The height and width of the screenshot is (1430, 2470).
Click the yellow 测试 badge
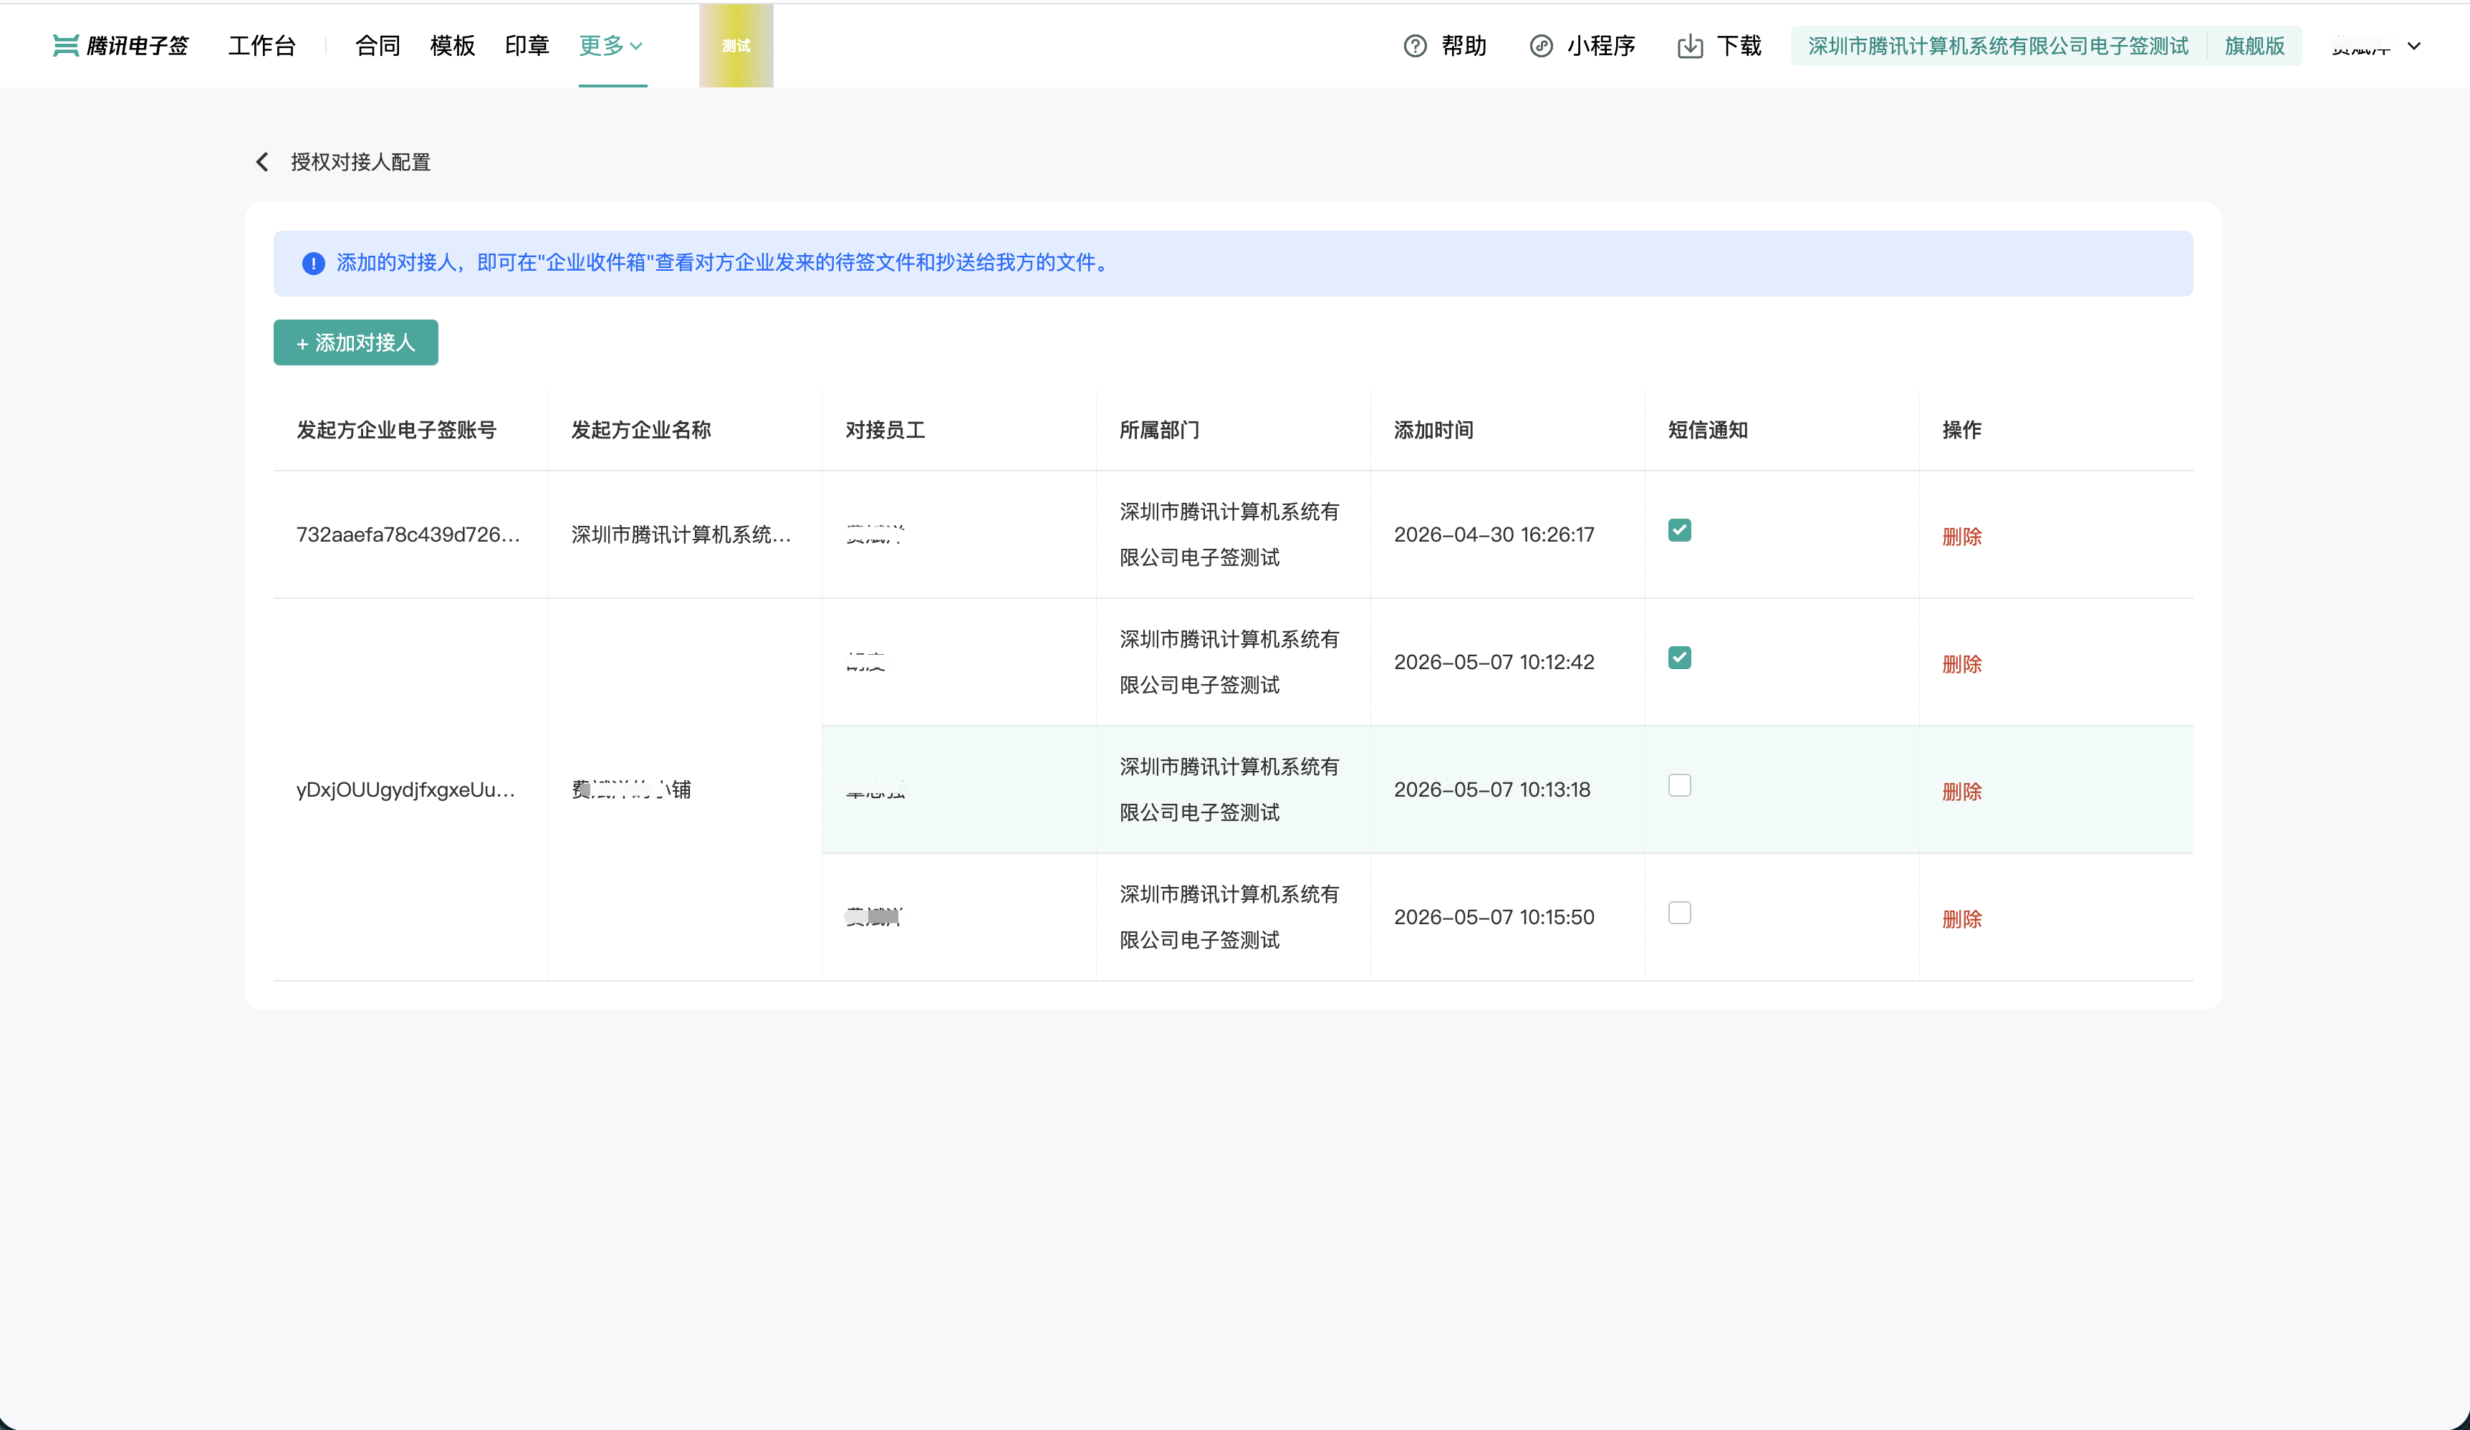(x=736, y=46)
